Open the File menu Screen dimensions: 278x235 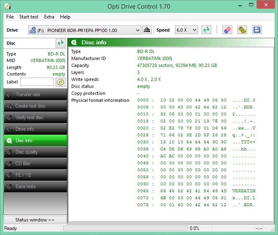coord(10,17)
